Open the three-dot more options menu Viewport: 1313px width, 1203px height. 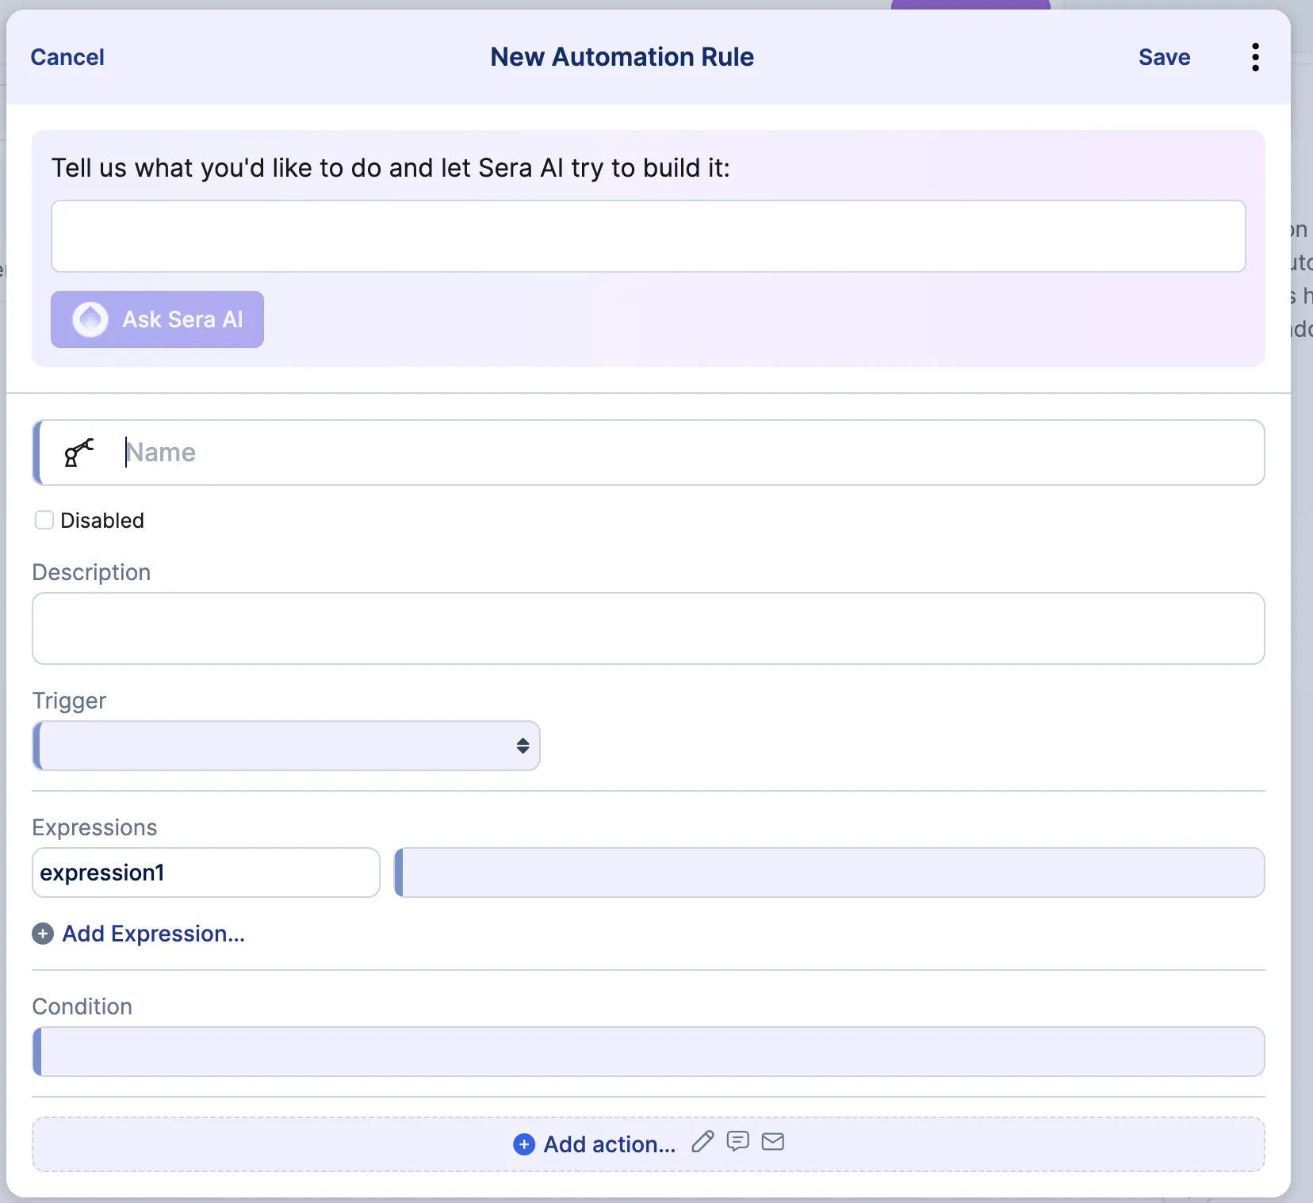click(1255, 57)
